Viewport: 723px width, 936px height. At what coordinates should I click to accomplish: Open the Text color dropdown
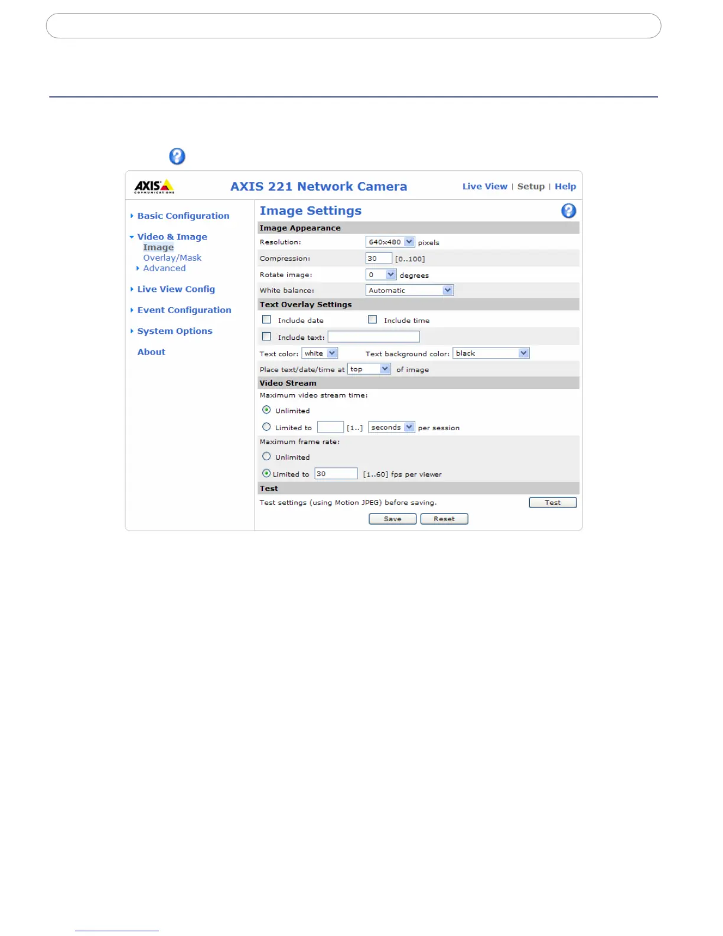pyautogui.click(x=320, y=353)
